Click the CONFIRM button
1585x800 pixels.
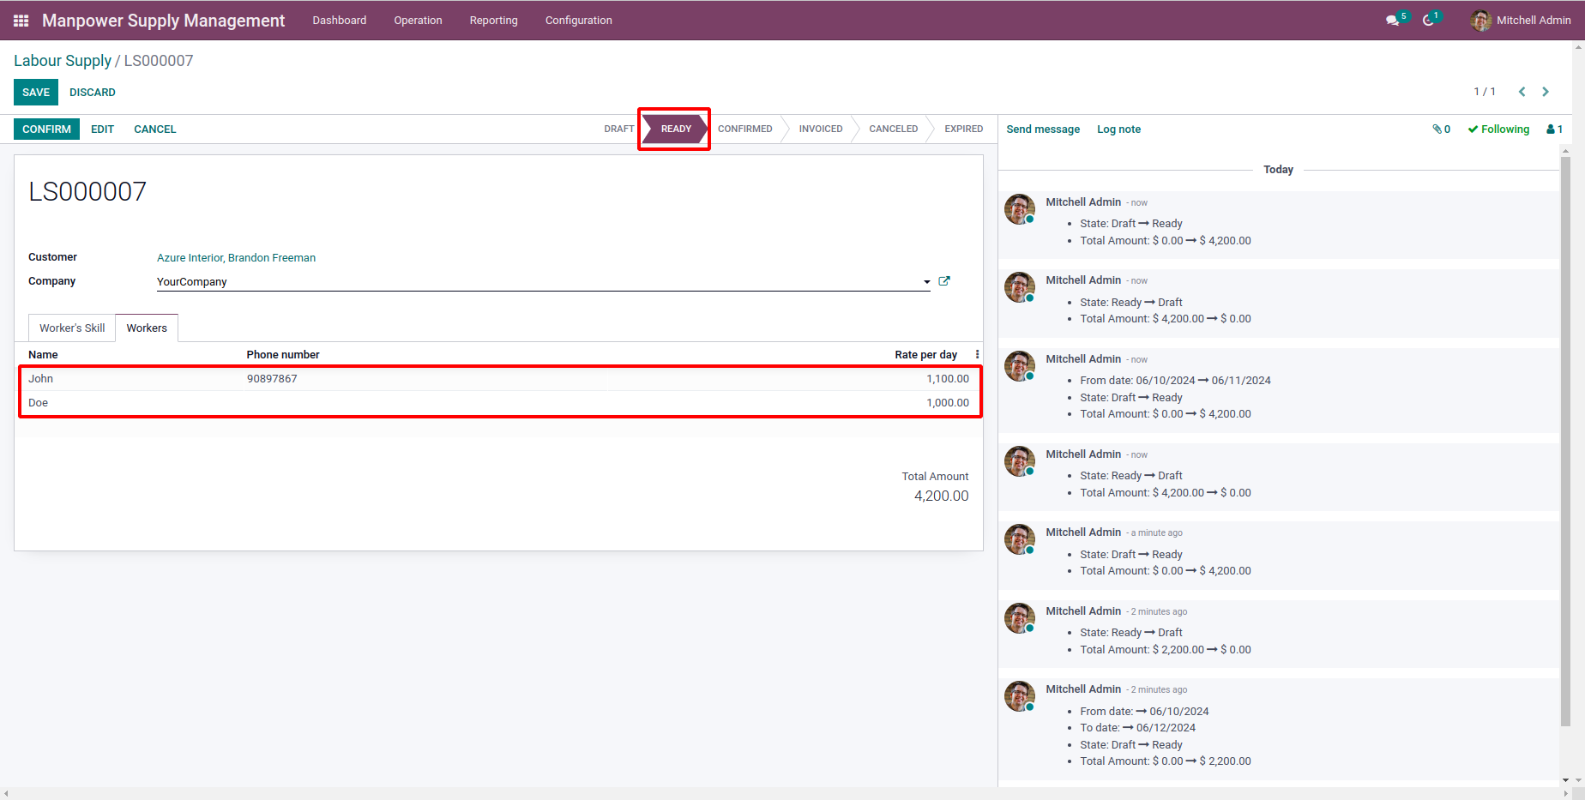tap(46, 129)
